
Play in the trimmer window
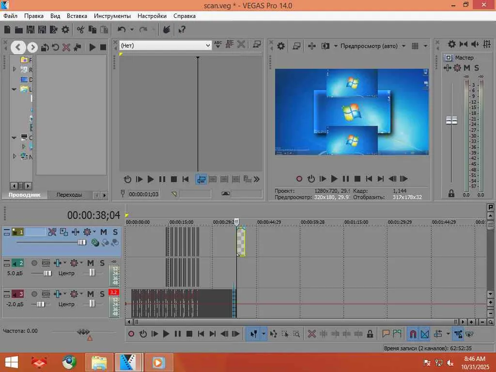click(151, 179)
